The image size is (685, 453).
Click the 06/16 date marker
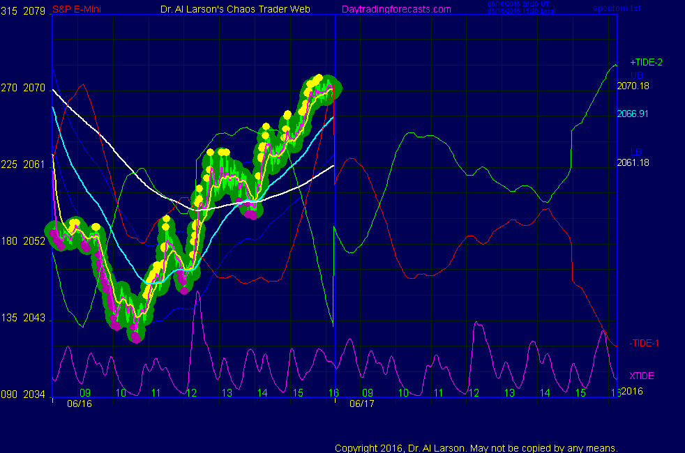tap(78, 404)
